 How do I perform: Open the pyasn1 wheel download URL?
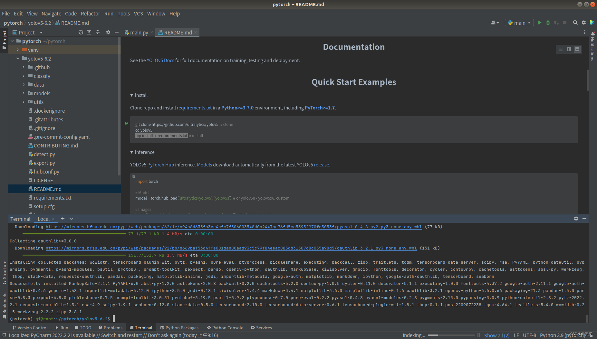pos(234,227)
